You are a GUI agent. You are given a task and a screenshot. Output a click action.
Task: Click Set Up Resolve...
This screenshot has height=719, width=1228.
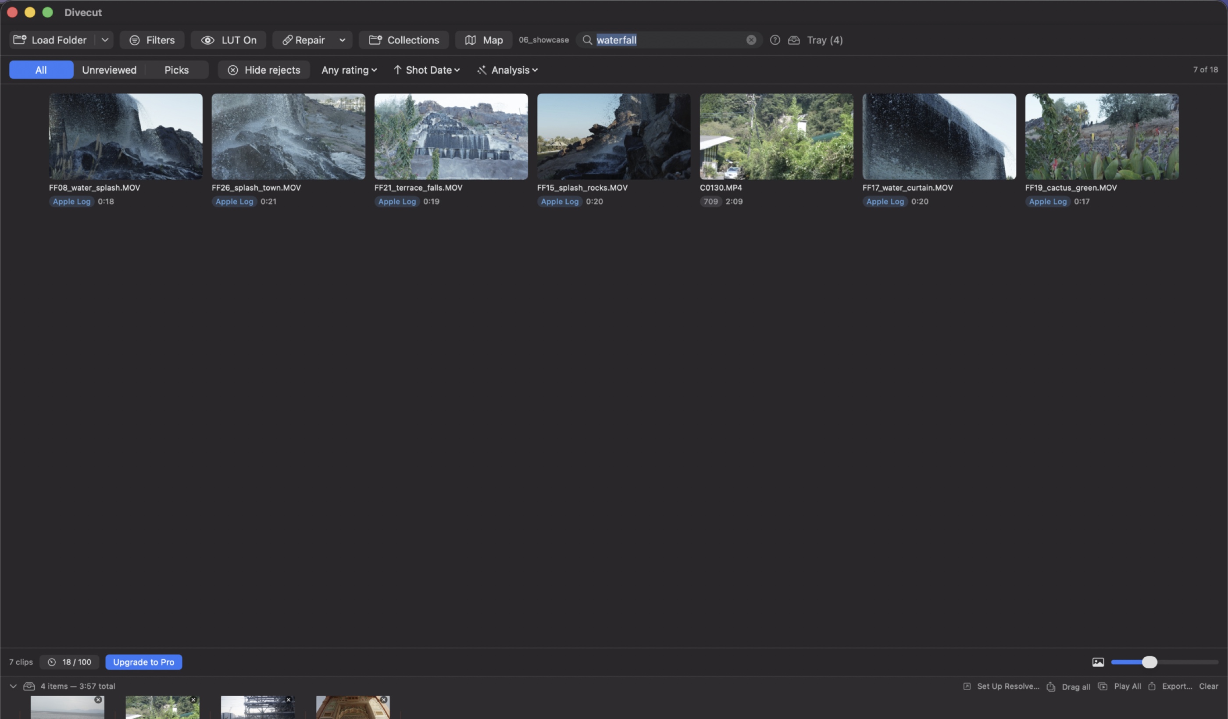click(x=1001, y=686)
